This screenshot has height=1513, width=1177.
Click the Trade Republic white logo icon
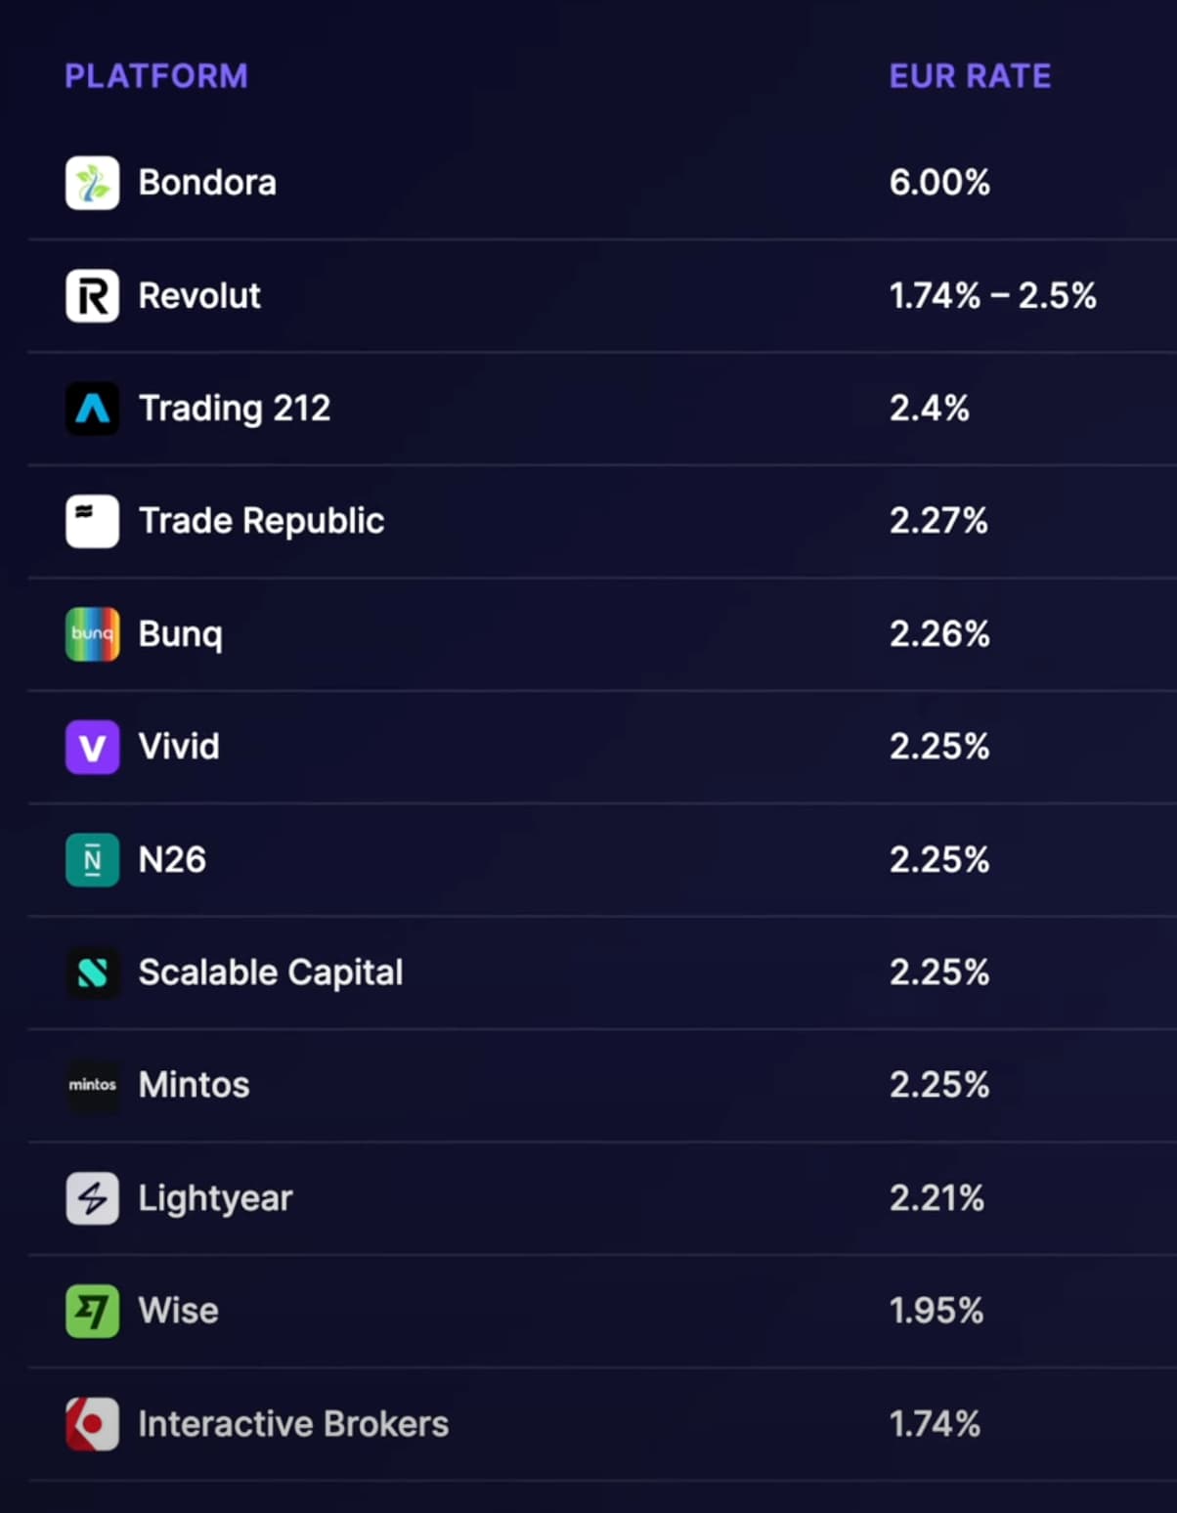(x=92, y=521)
